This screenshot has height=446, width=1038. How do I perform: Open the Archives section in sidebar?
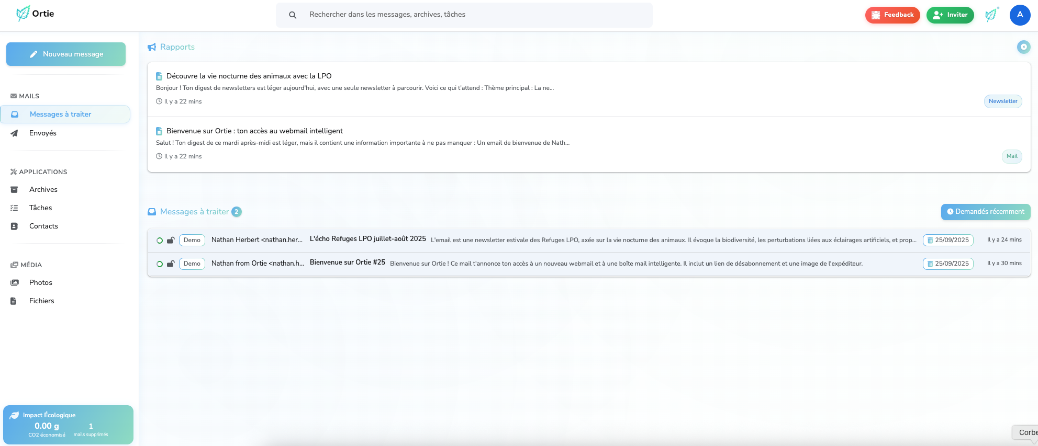pyautogui.click(x=43, y=190)
